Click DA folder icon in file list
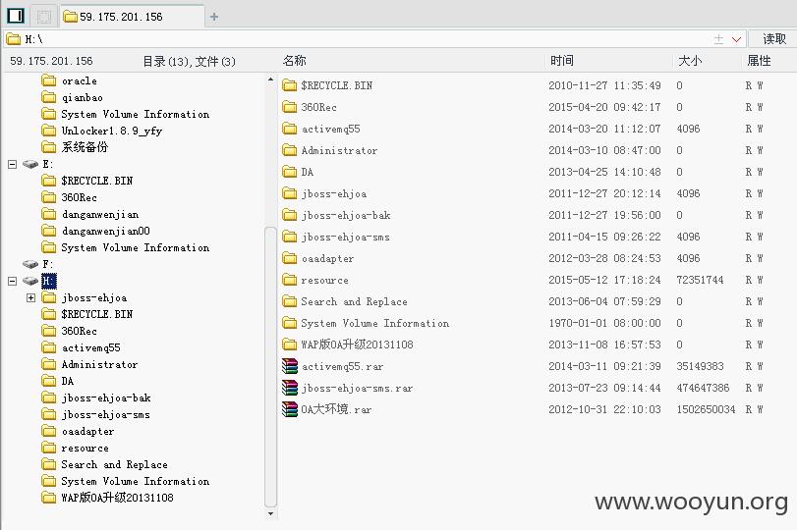This screenshot has height=530, width=797. coord(290,172)
